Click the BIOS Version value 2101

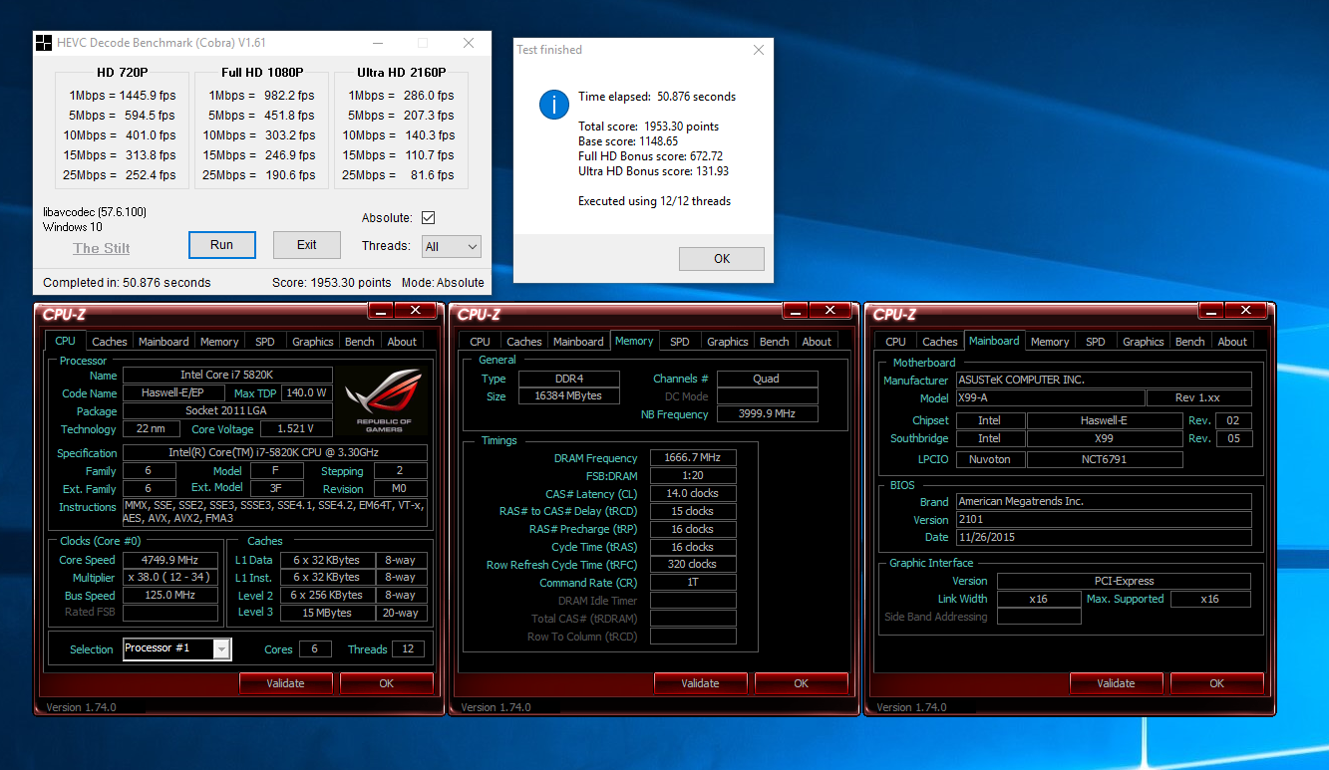tap(1104, 520)
